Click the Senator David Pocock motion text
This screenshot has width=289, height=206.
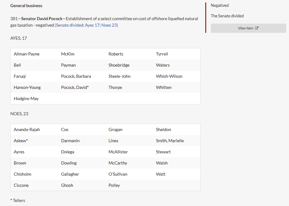tap(42, 19)
